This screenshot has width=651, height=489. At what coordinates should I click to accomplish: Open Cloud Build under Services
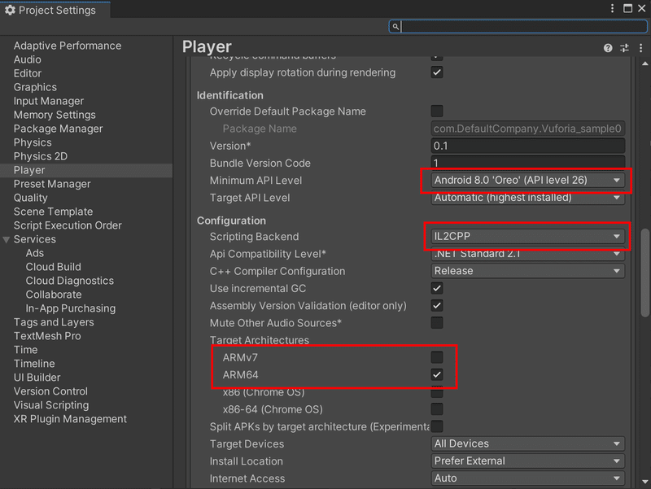coord(53,267)
